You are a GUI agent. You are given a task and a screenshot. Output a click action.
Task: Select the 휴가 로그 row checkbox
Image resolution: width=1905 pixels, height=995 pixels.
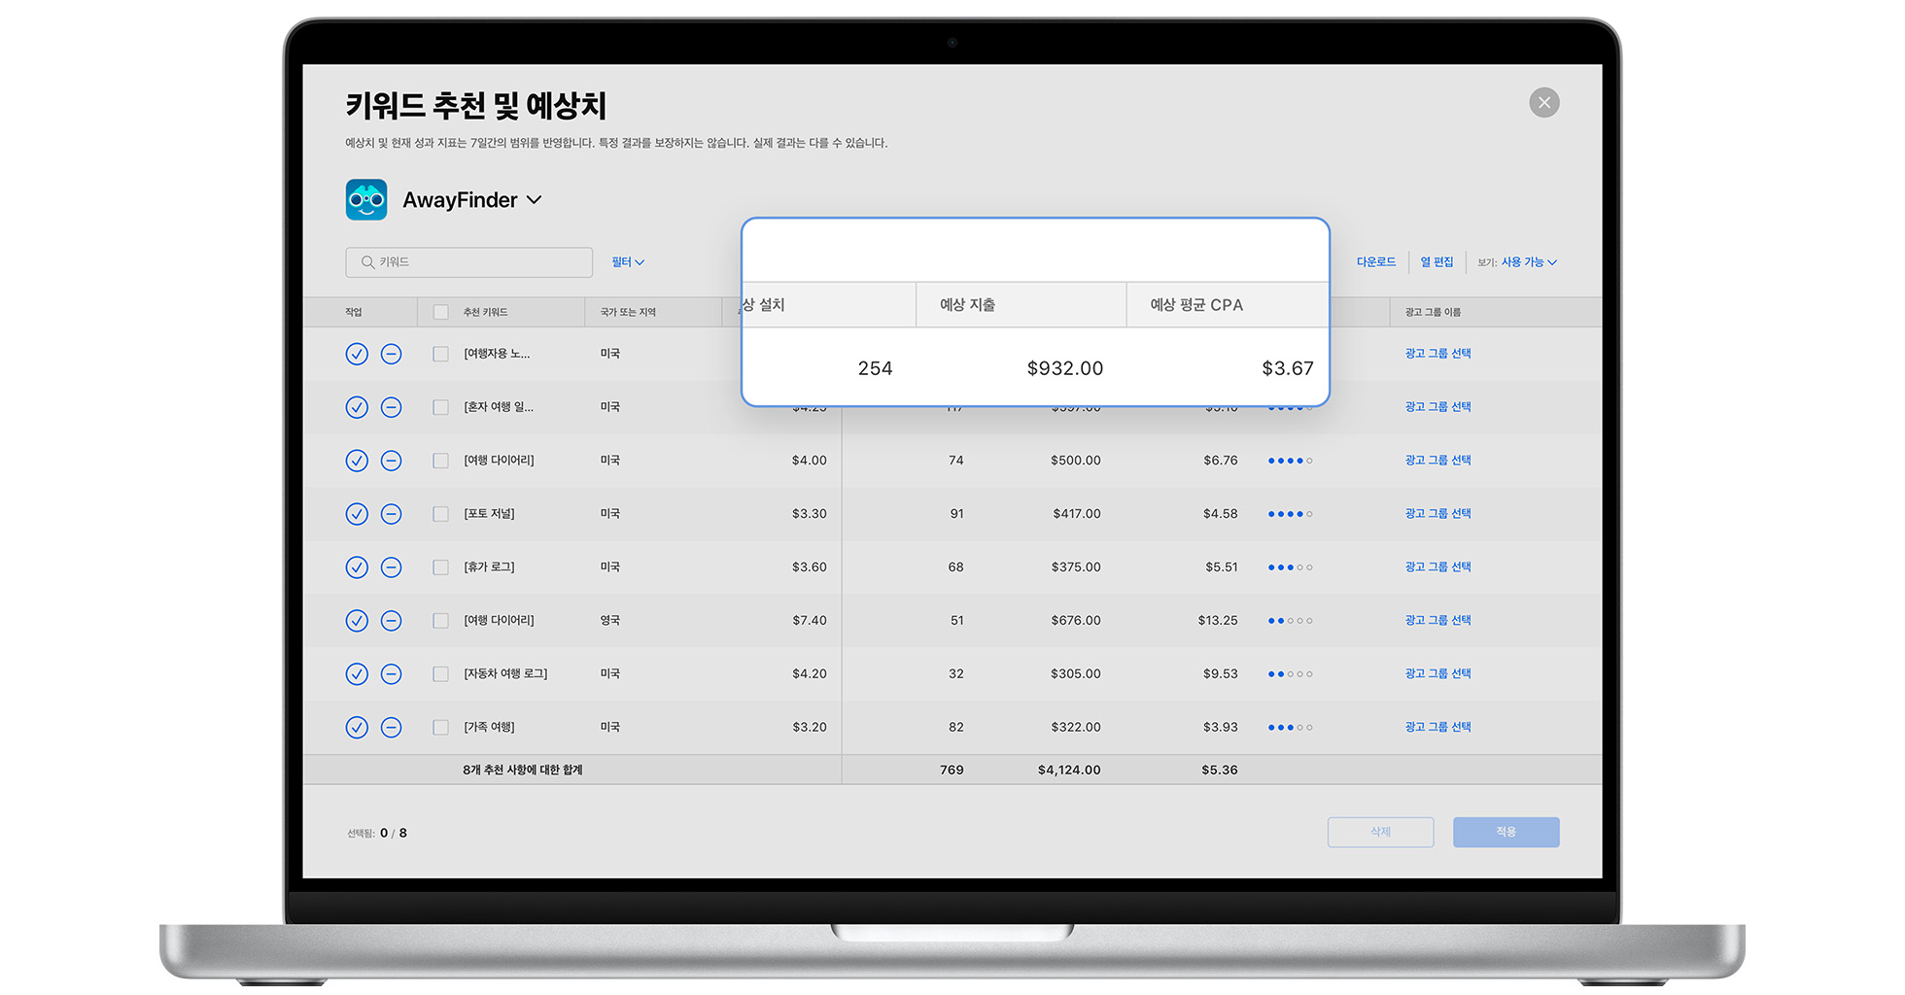point(440,567)
